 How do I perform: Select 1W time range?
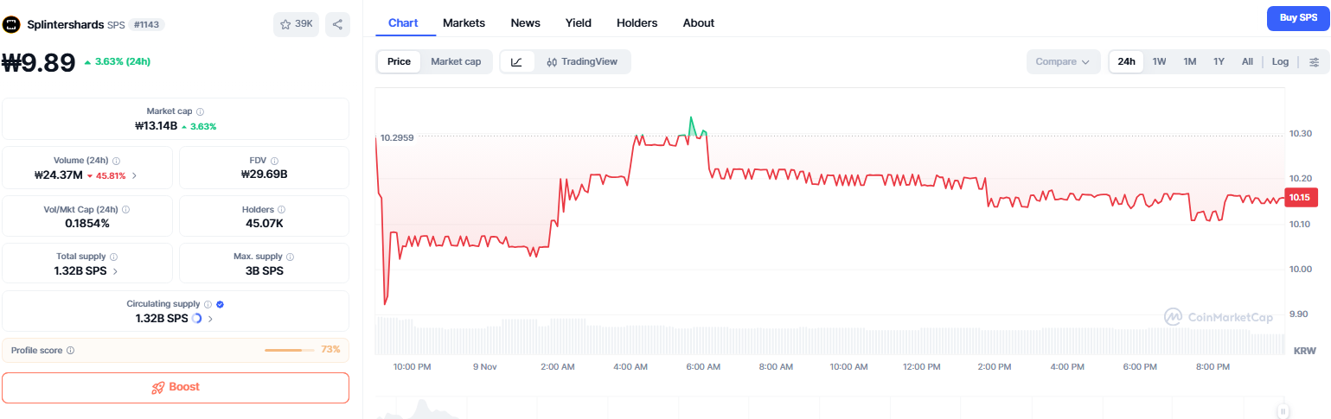tap(1159, 61)
